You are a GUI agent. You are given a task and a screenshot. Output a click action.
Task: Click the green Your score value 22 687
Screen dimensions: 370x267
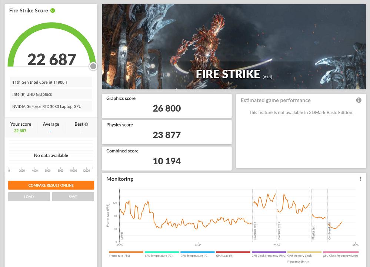(x=20, y=131)
